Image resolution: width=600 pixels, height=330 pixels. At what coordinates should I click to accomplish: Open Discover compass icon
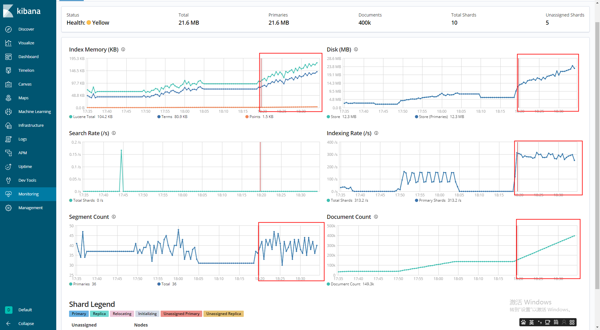click(x=8, y=29)
